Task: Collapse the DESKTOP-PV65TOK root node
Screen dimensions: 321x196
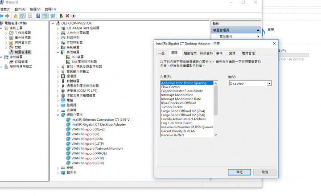Action: tap(53, 23)
